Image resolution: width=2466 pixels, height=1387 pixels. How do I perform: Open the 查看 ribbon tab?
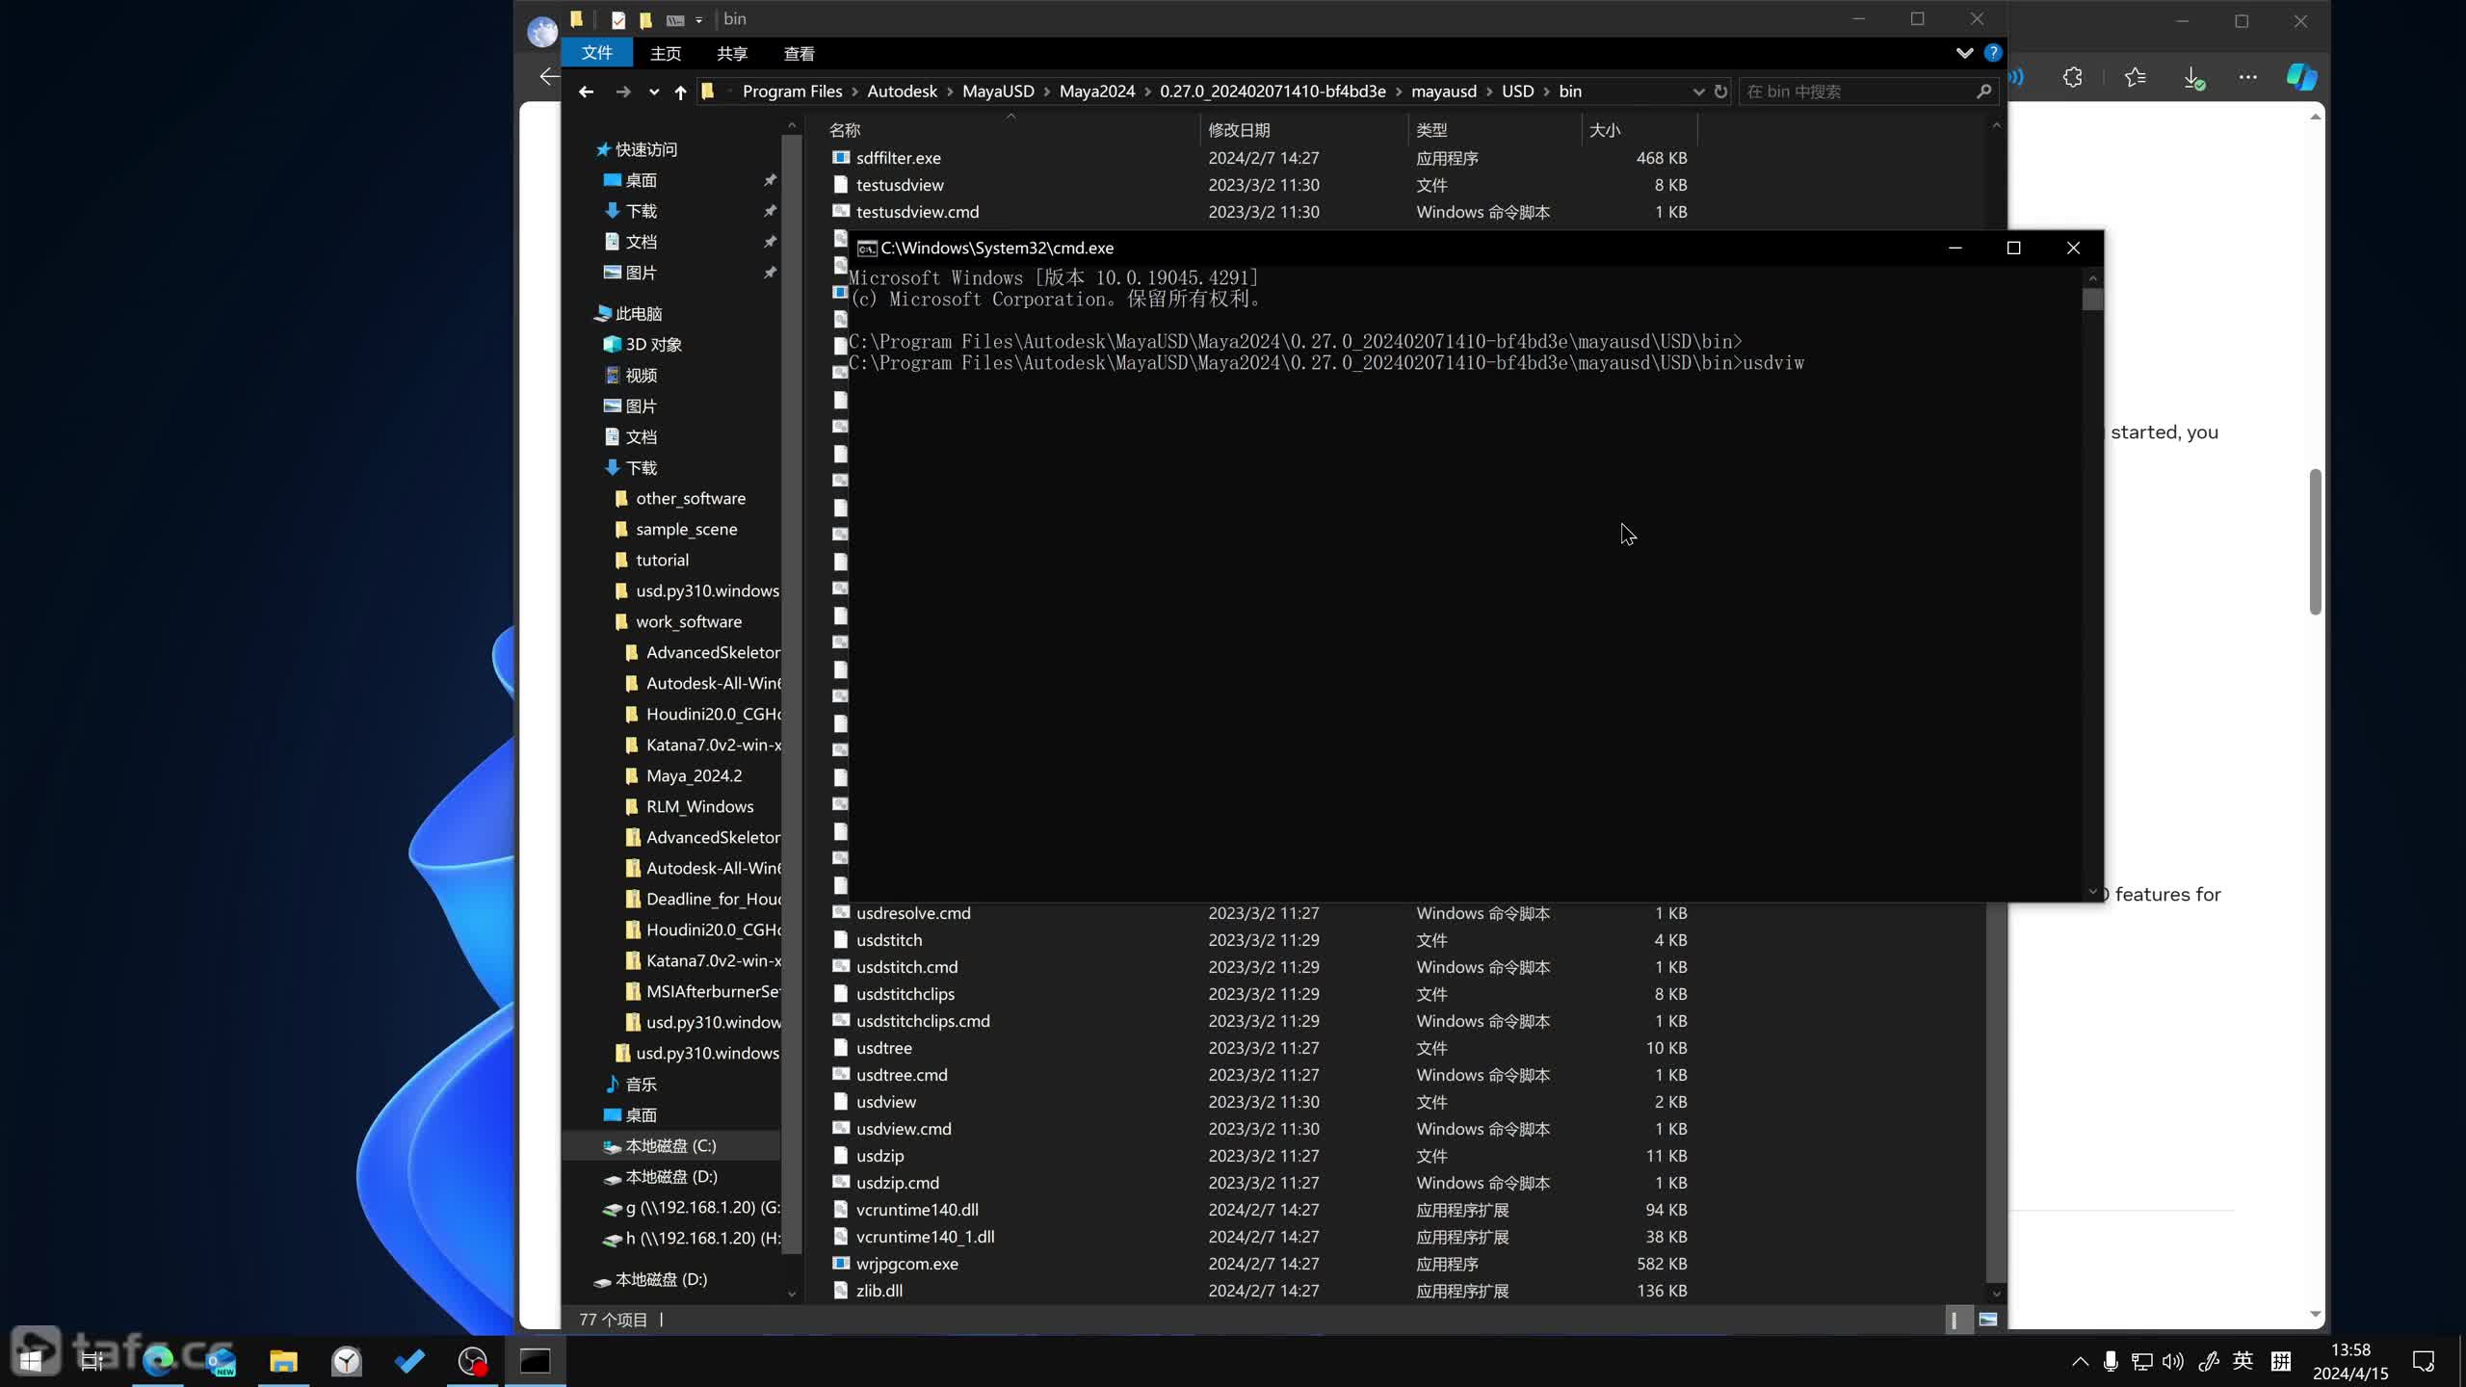[799, 54]
